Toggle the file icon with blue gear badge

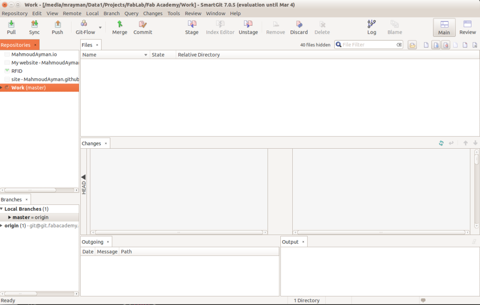click(x=436, y=45)
